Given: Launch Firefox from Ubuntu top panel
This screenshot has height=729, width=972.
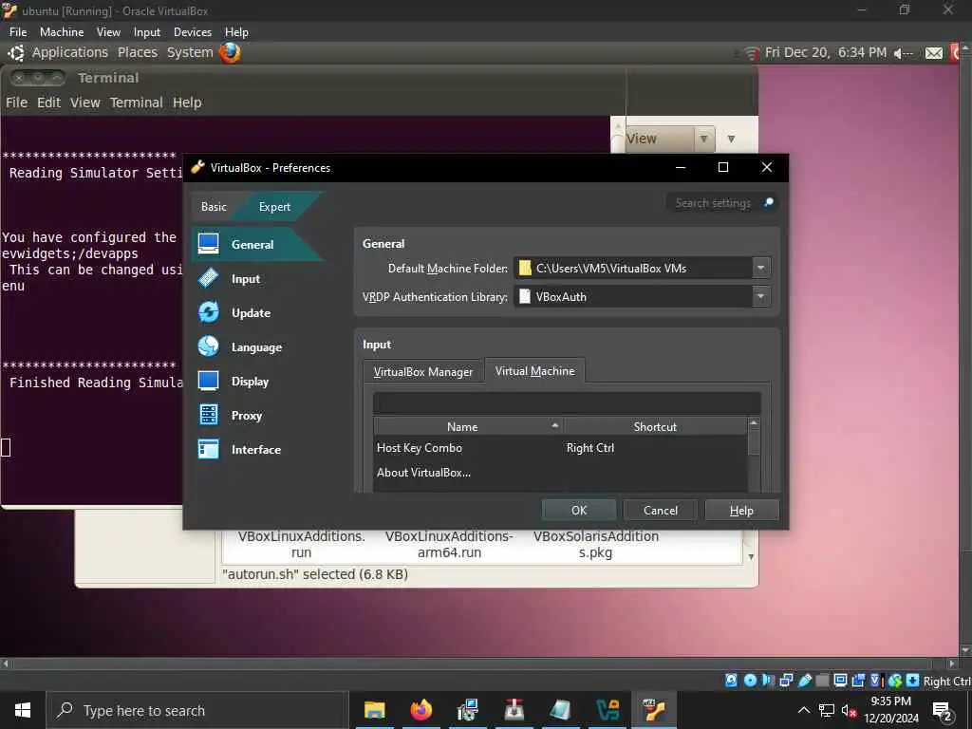Looking at the screenshot, I should click(x=230, y=53).
